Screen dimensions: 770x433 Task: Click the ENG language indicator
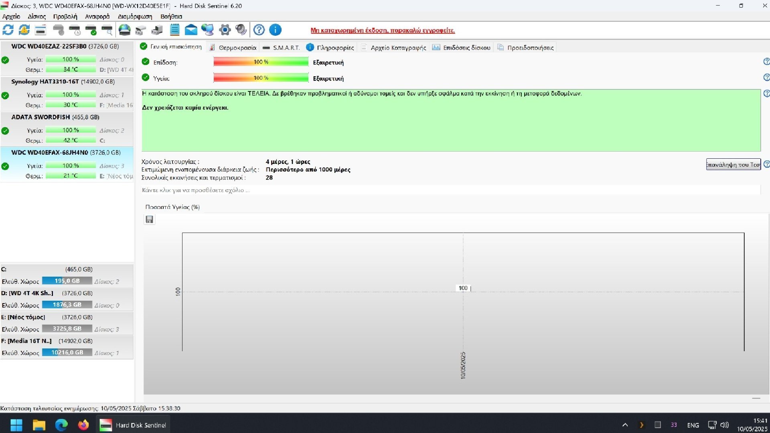(x=693, y=425)
